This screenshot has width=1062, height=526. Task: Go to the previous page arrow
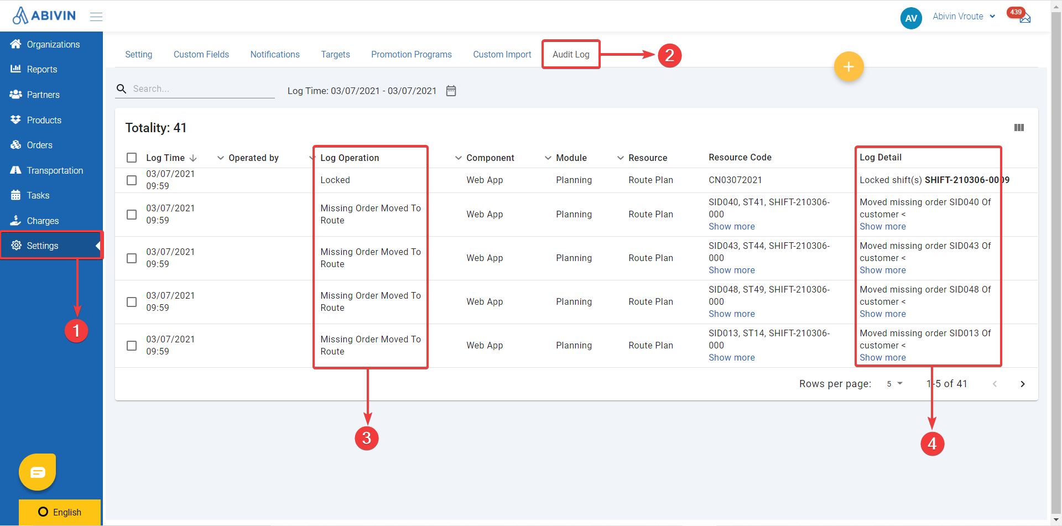pos(995,384)
